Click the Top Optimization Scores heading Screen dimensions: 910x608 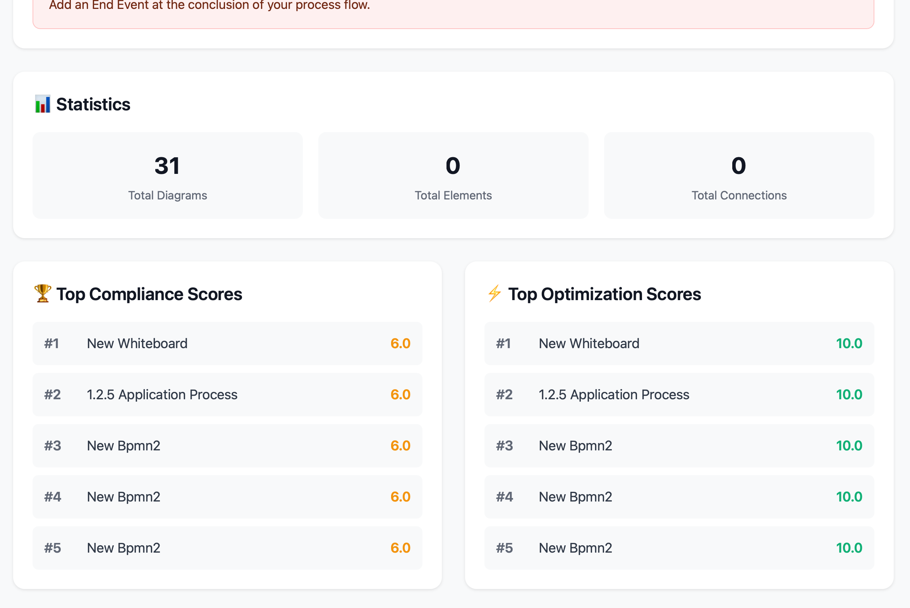coord(605,294)
